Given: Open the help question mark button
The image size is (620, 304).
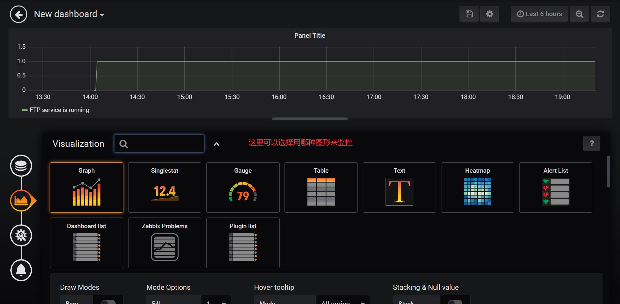Looking at the screenshot, I should point(591,143).
